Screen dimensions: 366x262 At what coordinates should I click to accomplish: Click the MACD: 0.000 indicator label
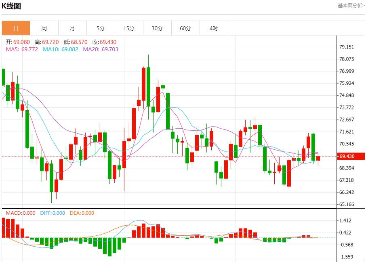tap(20, 213)
